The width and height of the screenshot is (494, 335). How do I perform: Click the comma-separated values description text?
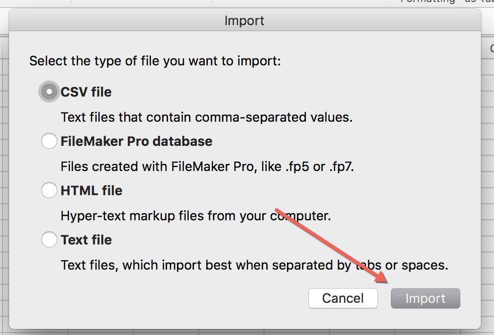click(207, 117)
